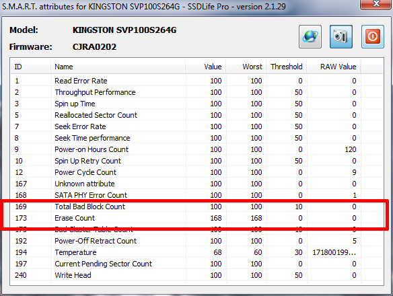Click the globe web report icon
This screenshot has height=296, width=393.
(x=310, y=36)
